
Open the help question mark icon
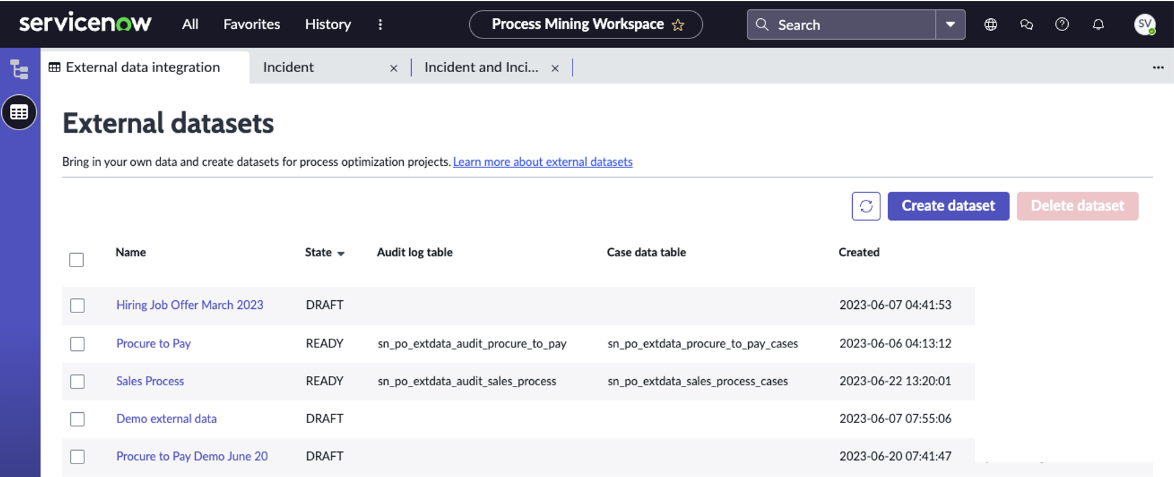[x=1062, y=24]
